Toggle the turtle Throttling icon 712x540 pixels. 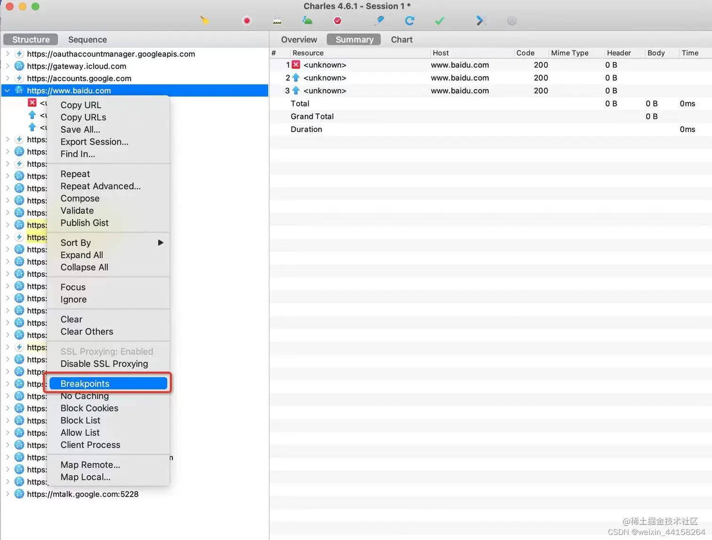(x=307, y=20)
